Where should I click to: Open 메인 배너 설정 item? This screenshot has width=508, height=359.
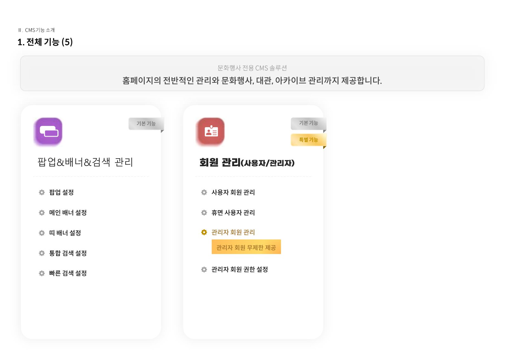coord(68,212)
